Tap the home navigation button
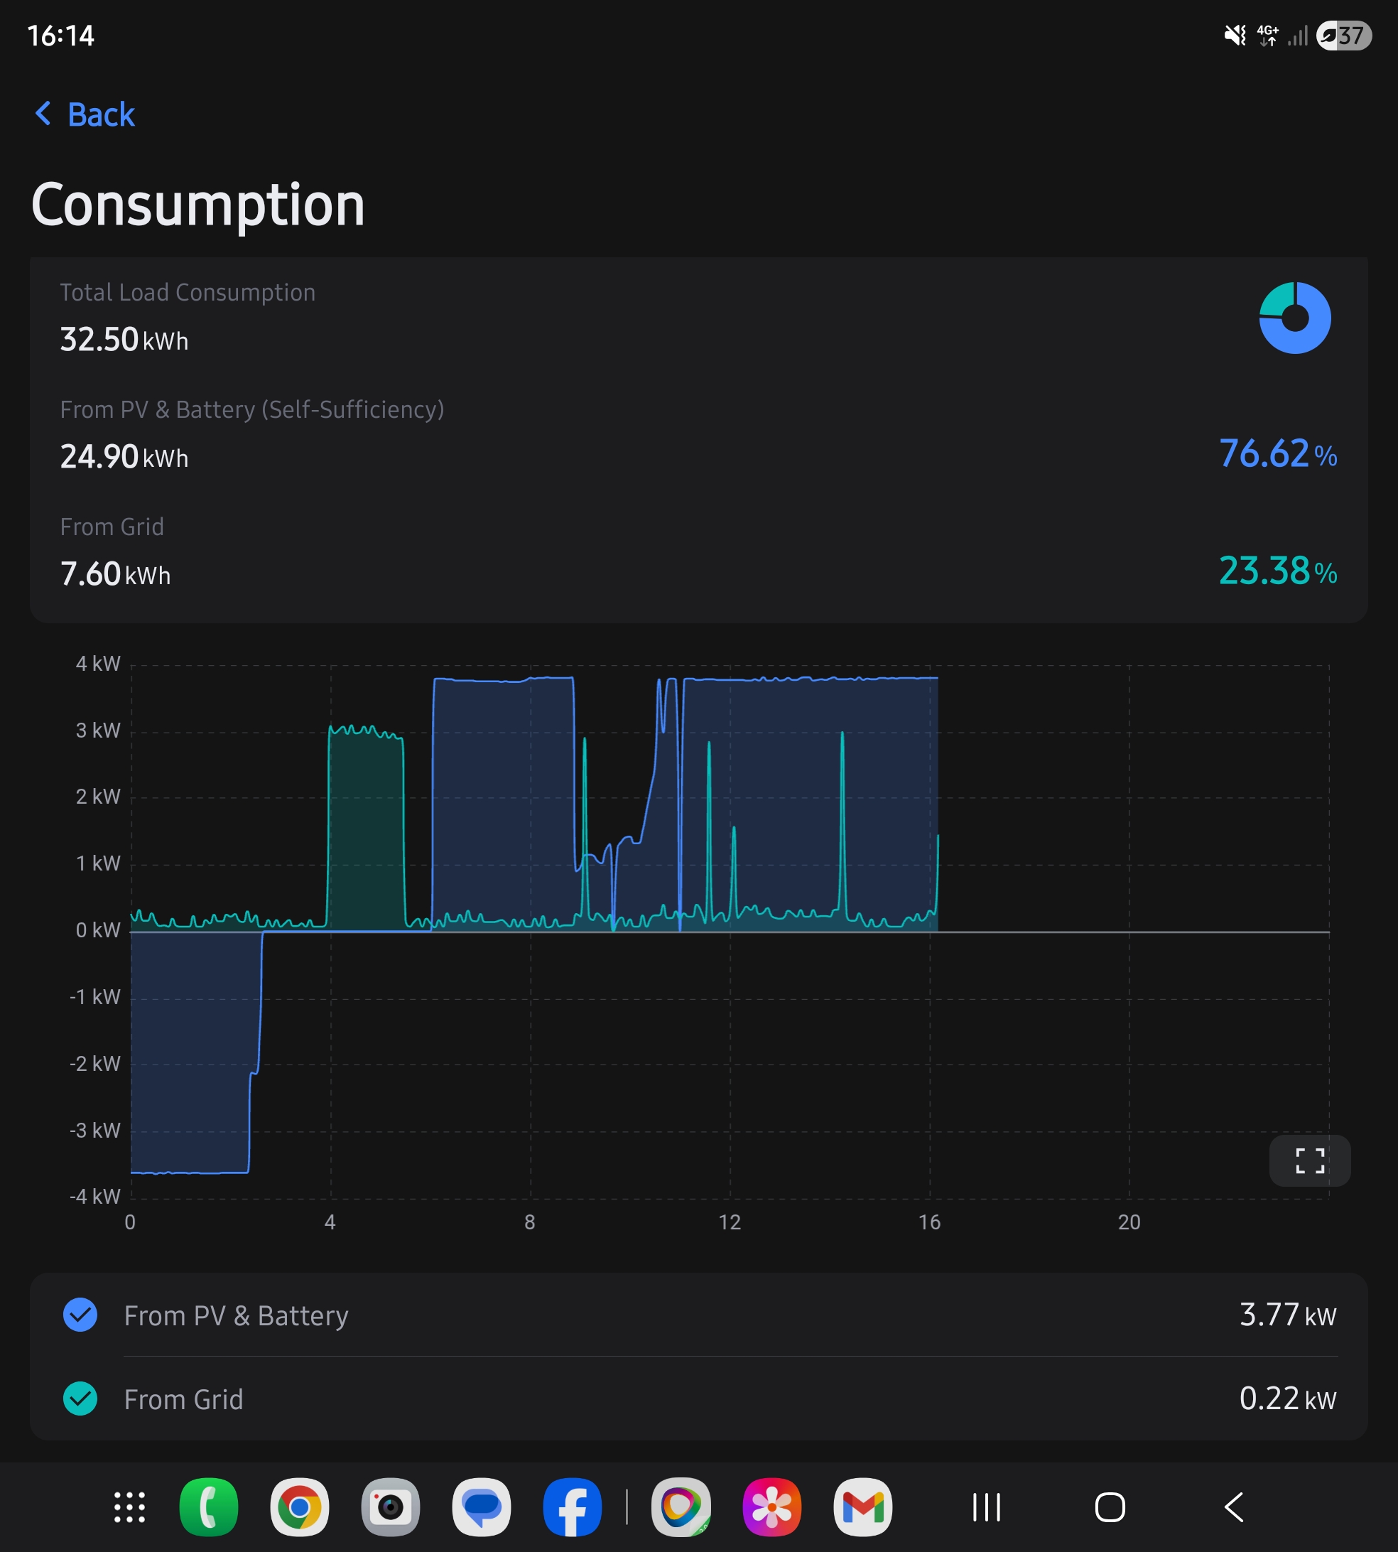Viewport: 1398px width, 1552px height. tap(1110, 1507)
